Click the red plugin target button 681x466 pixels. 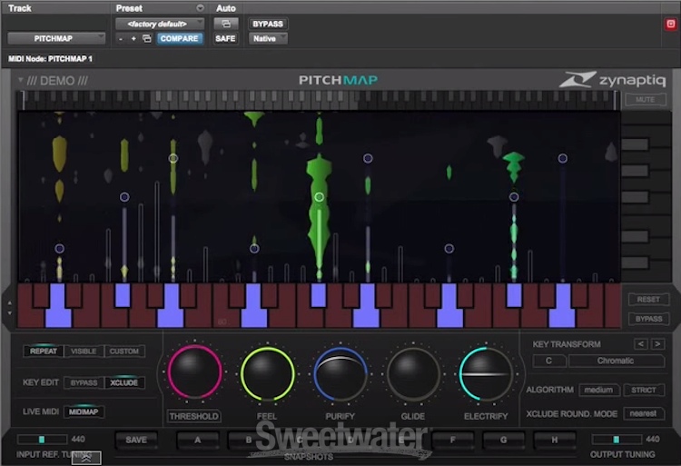[671, 24]
